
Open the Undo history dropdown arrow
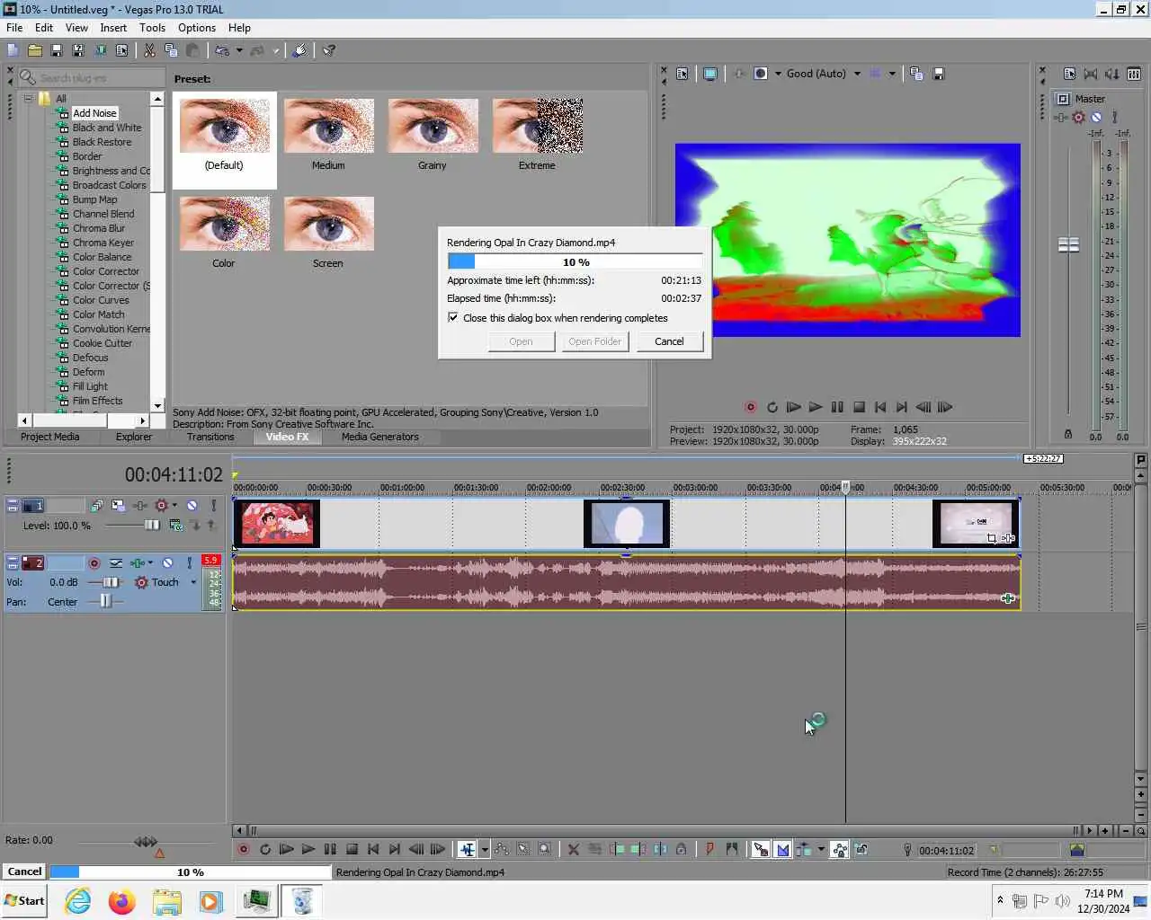[239, 51]
